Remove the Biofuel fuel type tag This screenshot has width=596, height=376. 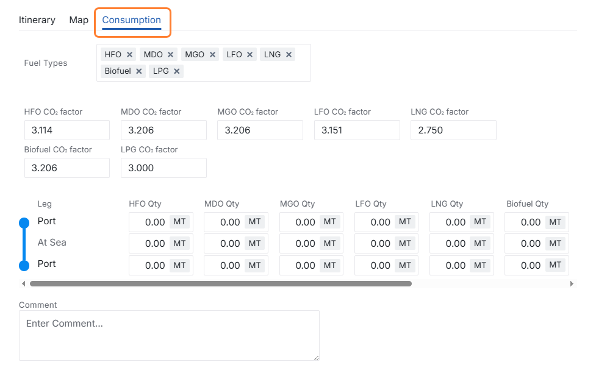(x=139, y=71)
